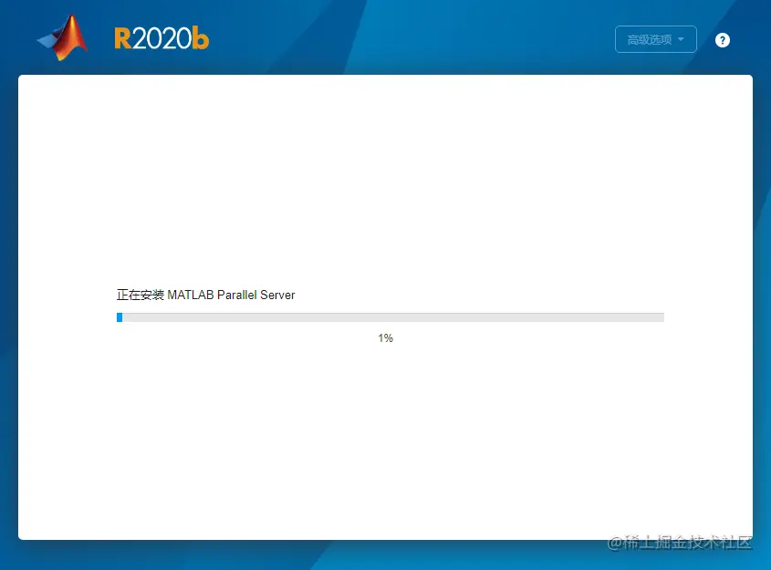Click the 1% progress label
The width and height of the screenshot is (771, 570).
pos(385,338)
